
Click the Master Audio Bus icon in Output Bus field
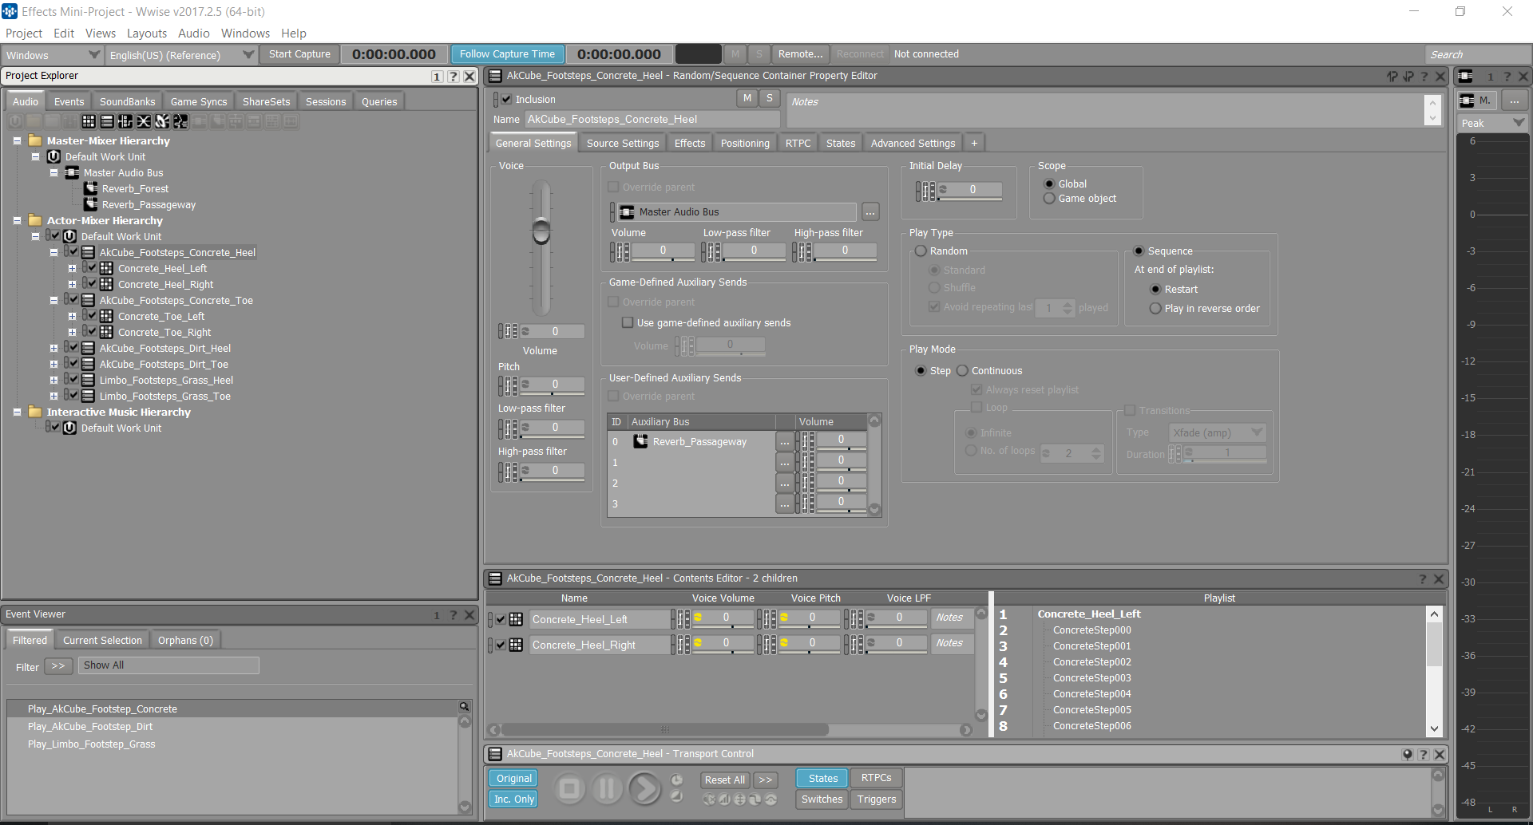(x=627, y=211)
